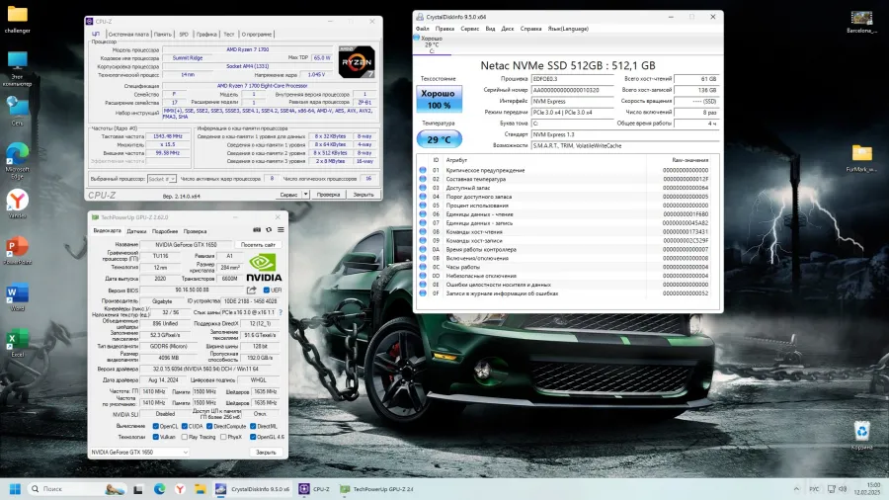
Task: Select the Word desktop shortcut
Action: [17, 297]
